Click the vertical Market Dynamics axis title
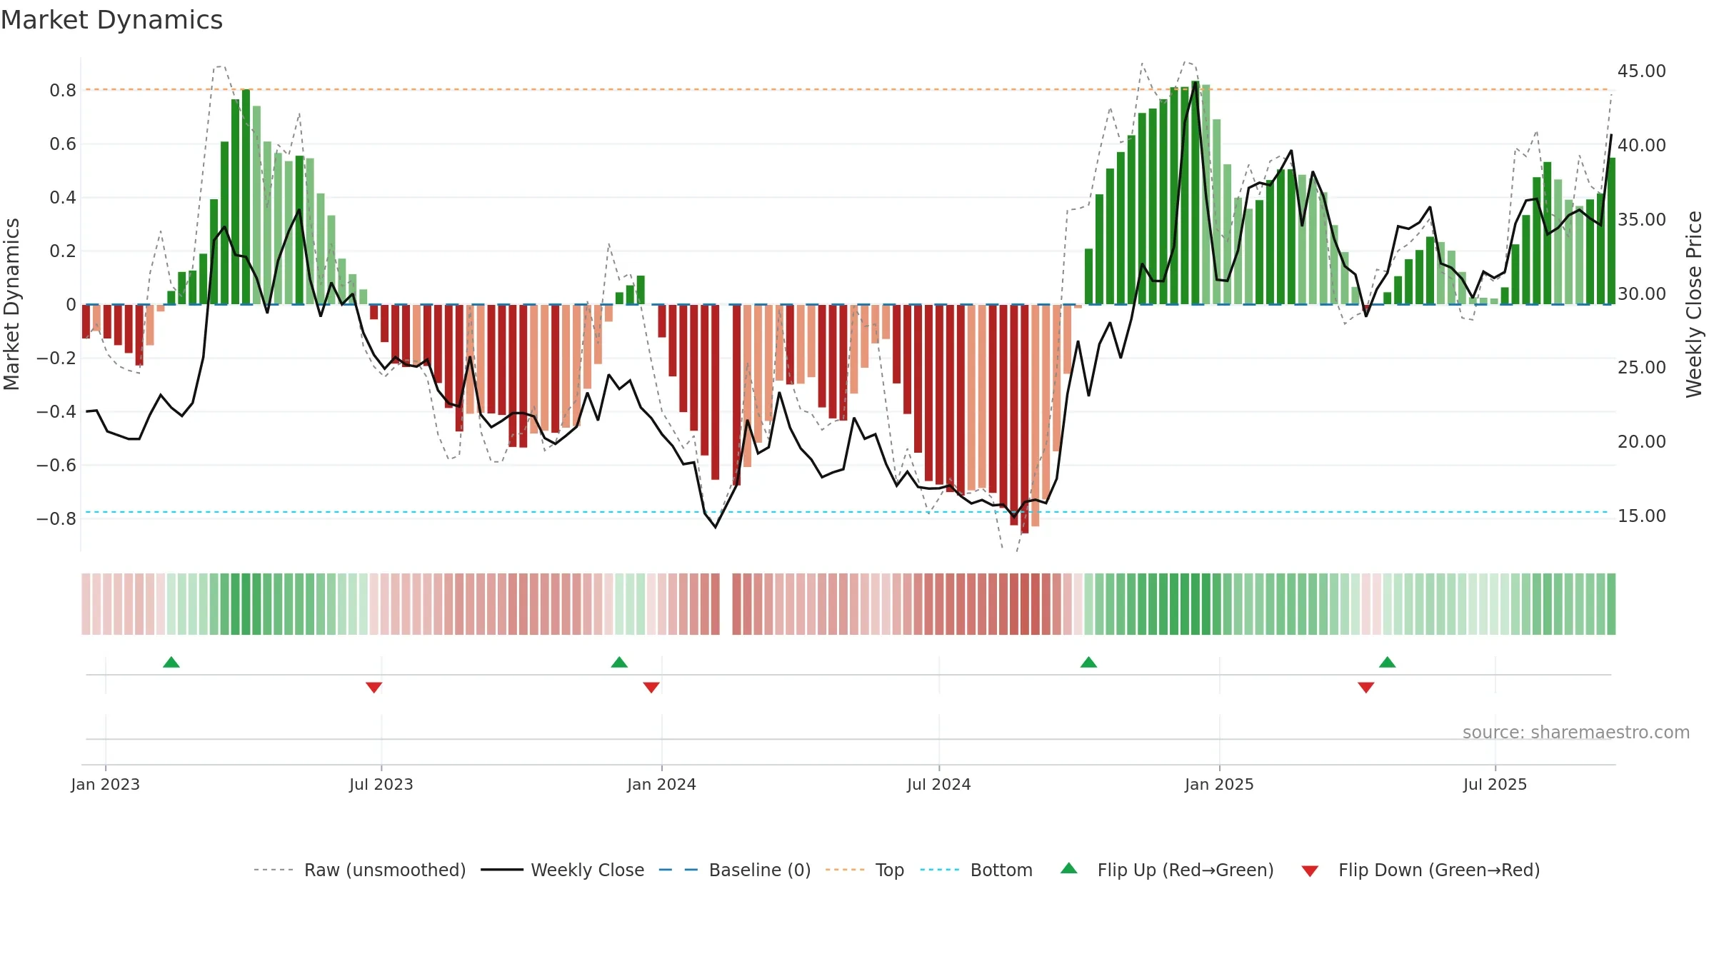This screenshot has height=964, width=1714. (x=11, y=304)
